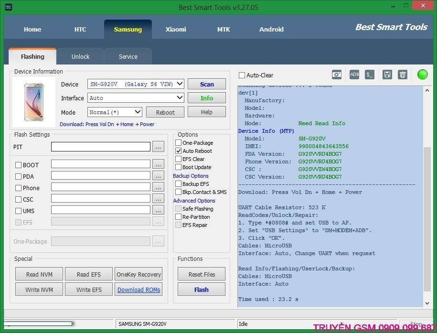Screen dimensions: 437x333
Task: Open the terminal command icon
Action: [x=370, y=75]
